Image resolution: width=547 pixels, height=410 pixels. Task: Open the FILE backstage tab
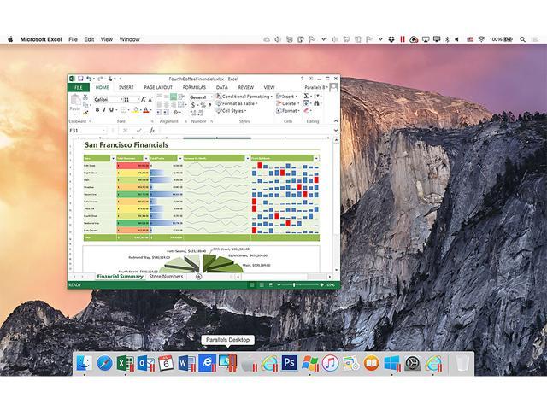click(x=78, y=87)
